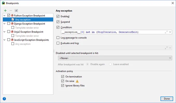
Task: Click the expand icon in Evaluate and log field
Action: pos(166,48)
